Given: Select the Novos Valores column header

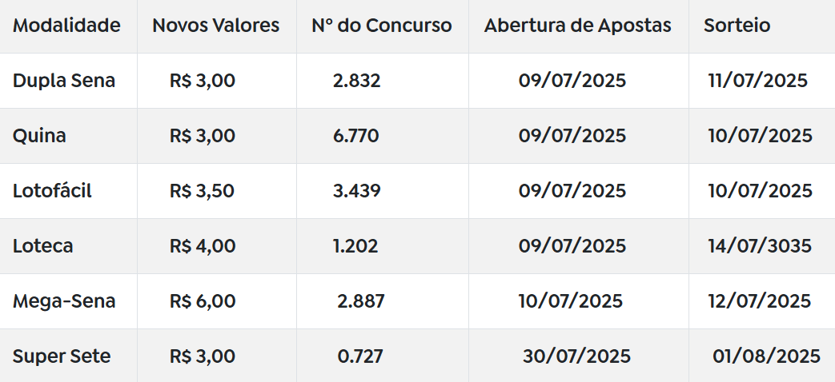Looking at the screenshot, I should 215,25.
